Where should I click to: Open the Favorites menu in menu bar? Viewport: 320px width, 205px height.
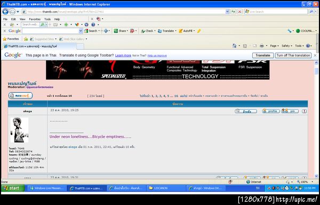(x=35, y=19)
